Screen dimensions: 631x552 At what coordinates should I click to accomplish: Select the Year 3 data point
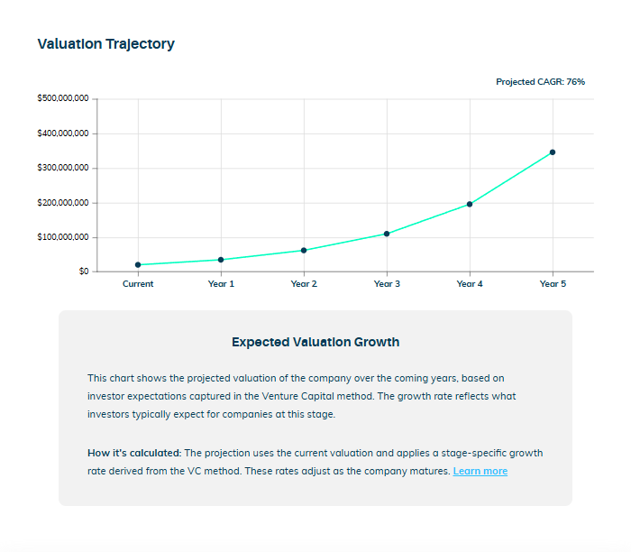tap(387, 234)
